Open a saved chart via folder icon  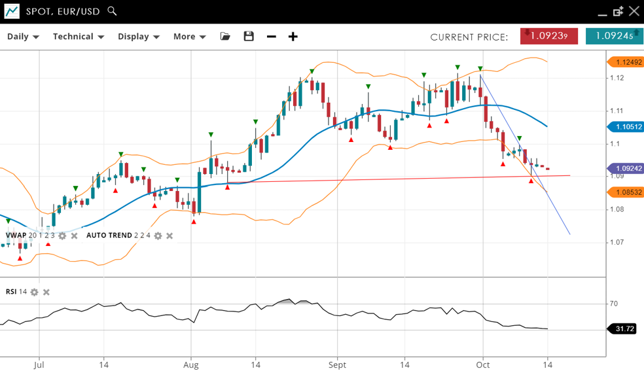225,37
